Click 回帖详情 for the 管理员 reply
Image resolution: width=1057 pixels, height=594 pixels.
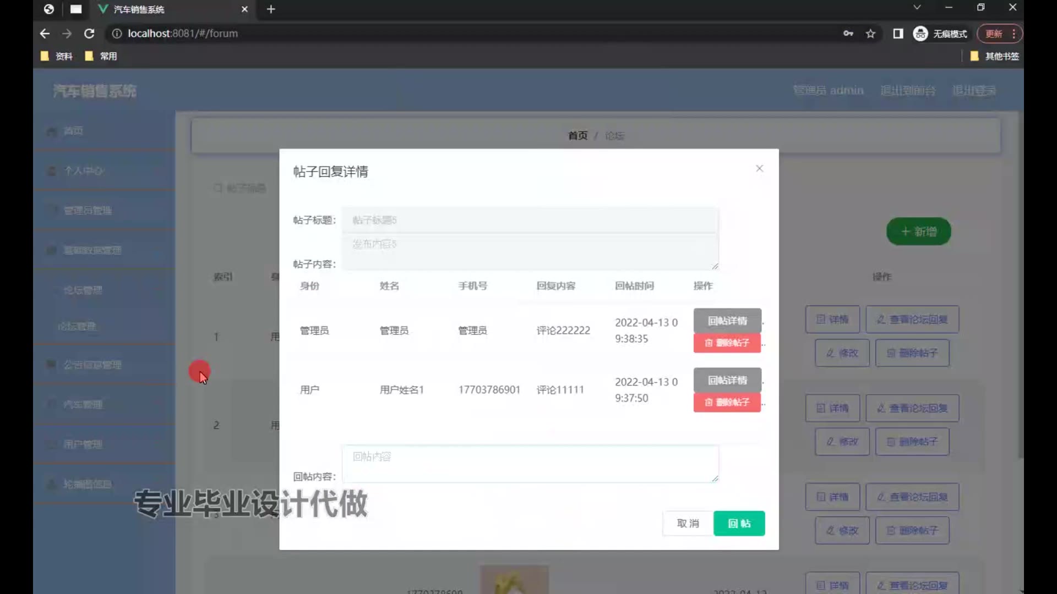click(x=727, y=321)
